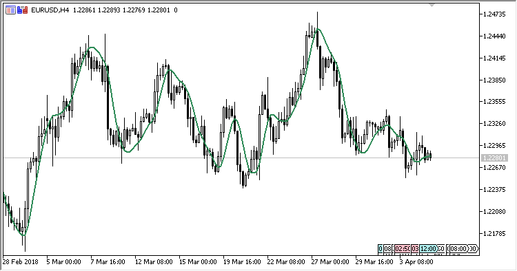The image size is (517, 271).
Task: Click the low price value 1.22769
Action: pos(134,10)
